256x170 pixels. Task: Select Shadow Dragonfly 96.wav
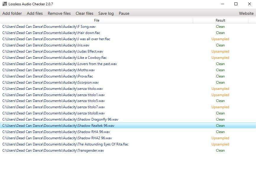tap(128, 119)
